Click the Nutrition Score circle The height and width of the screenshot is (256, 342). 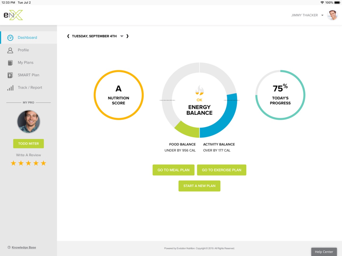click(119, 95)
